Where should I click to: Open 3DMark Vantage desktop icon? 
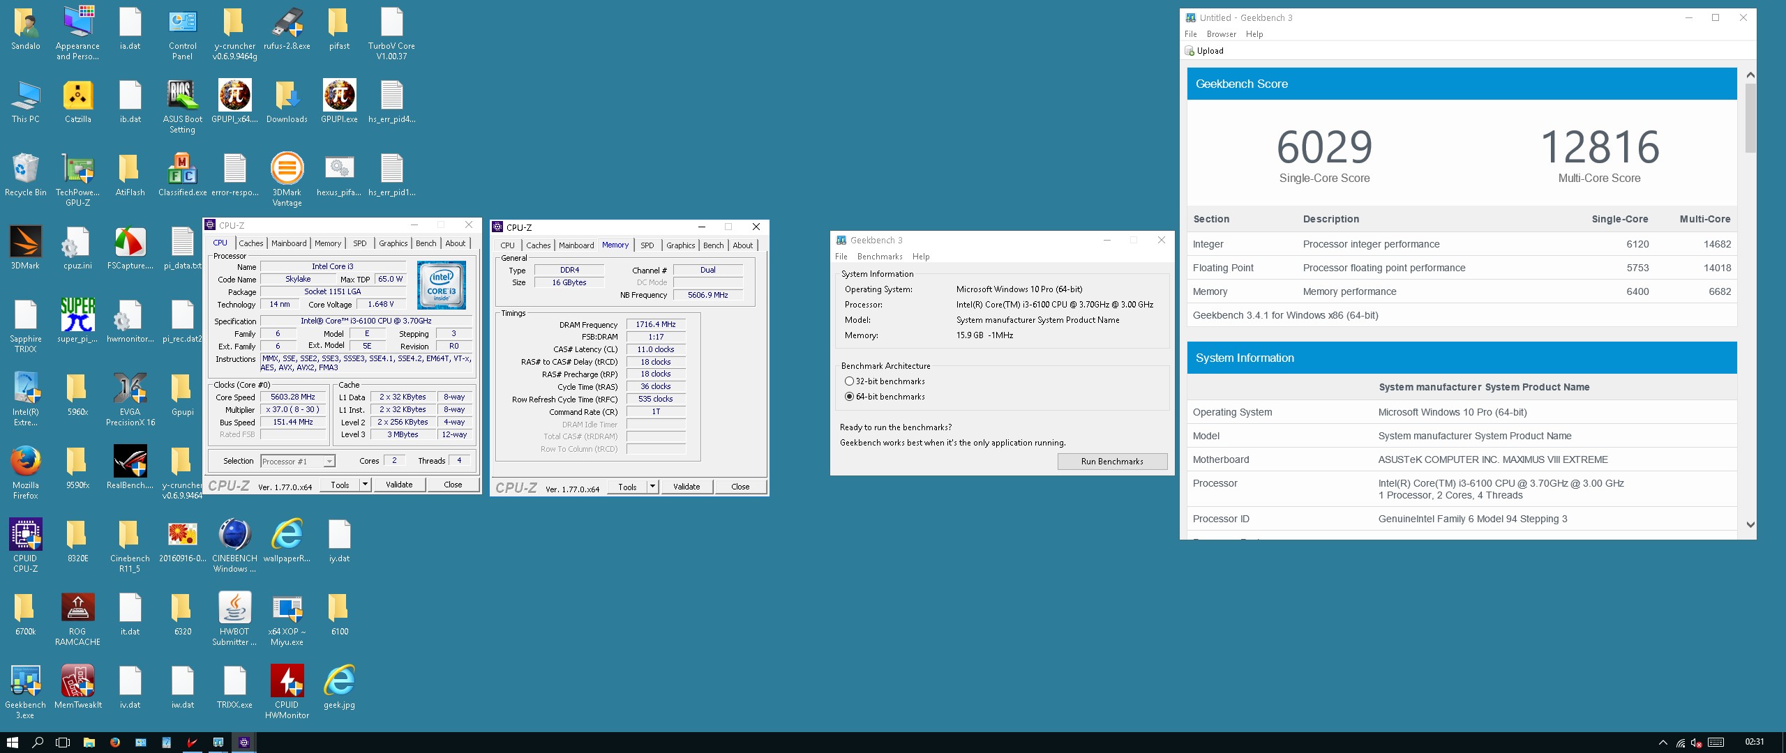click(287, 180)
